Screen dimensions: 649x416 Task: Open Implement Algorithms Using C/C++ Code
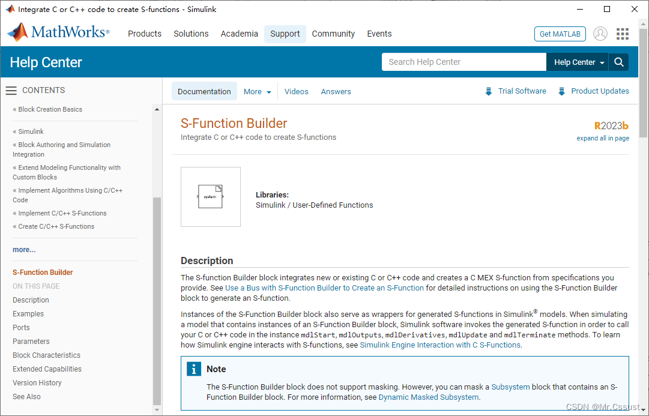(67, 195)
